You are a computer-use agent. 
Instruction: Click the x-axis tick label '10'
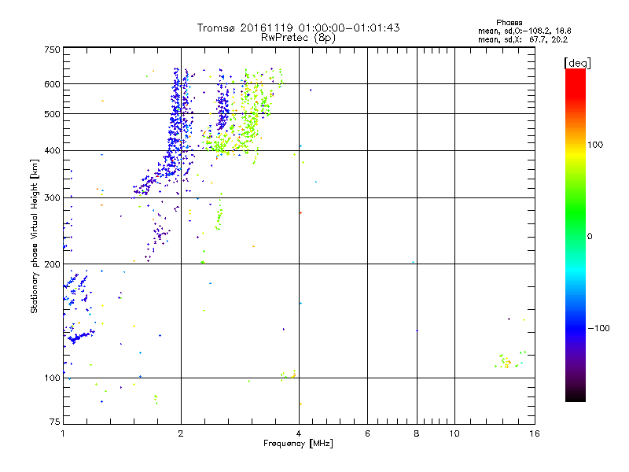point(454,433)
